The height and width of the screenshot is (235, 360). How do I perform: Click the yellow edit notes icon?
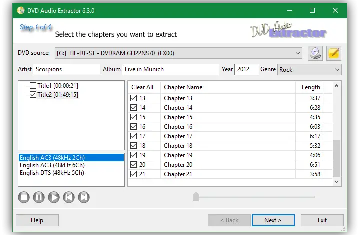334,53
